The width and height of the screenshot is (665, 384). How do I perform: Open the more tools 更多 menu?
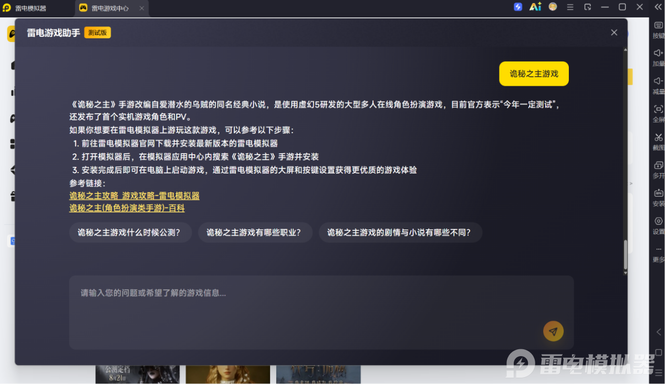pyautogui.click(x=658, y=254)
